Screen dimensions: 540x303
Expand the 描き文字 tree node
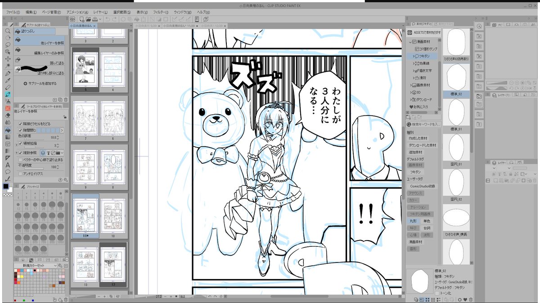414,71
